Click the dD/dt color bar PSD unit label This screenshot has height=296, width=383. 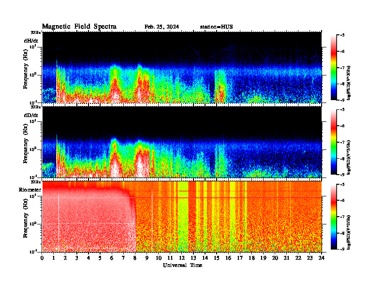tap(349, 157)
